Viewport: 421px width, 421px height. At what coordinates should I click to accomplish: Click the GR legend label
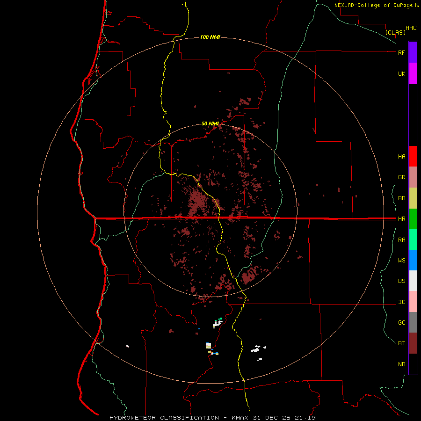coord(401,177)
